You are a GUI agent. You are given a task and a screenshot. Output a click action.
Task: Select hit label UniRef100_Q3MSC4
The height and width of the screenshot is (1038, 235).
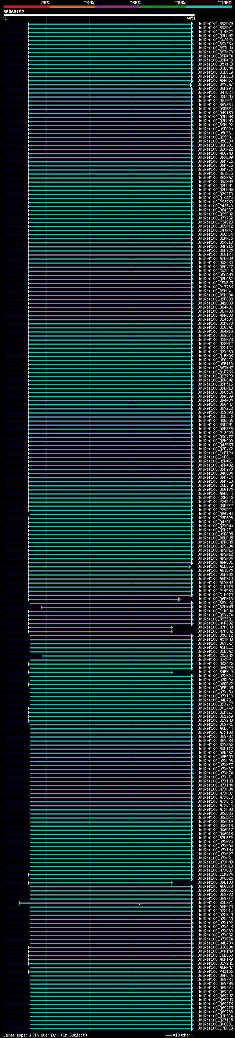pos(215,1016)
